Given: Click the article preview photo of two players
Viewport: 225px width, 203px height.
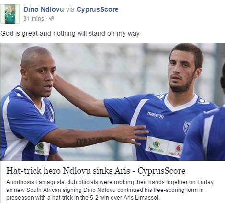Looking at the screenshot, I should click(112, 102).
